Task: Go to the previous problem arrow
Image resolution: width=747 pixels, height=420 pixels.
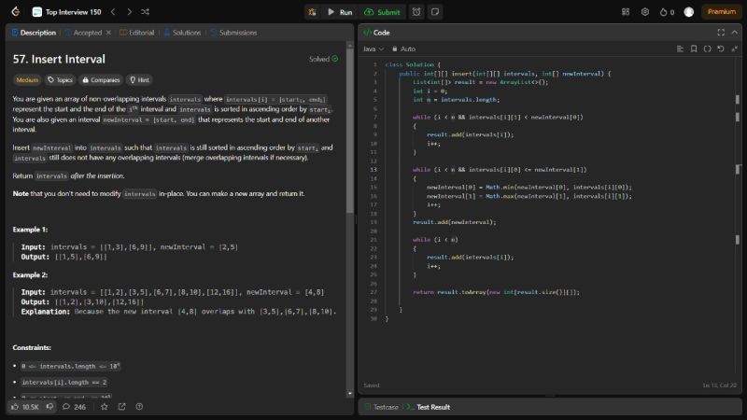Action: (113, 12)
